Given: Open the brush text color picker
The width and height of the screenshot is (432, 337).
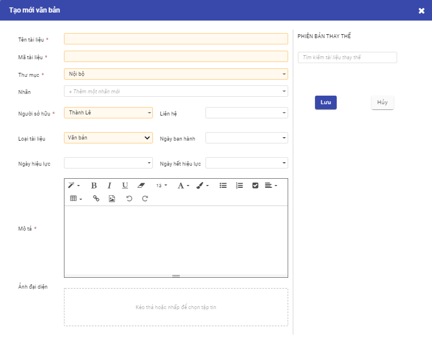Looking at the screenshot, I should [x=203, y=186].
